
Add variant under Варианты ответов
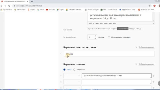click(x=145, y=64)
